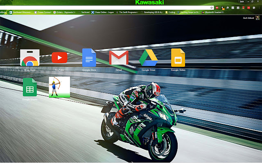The height and width of the screenshot is (163, 262).
Task: Open Google Docs from the apps grid
Action: click(89, 57)
